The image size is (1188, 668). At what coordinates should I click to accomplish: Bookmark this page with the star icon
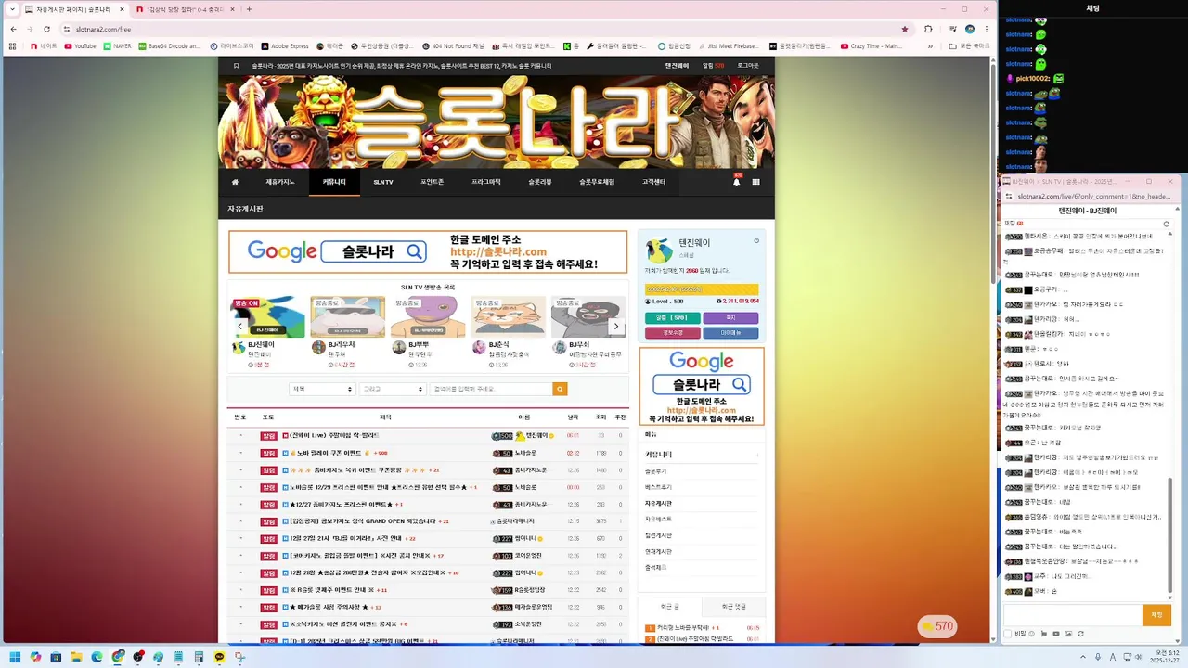pyautogui.click(x=905, y=29)
